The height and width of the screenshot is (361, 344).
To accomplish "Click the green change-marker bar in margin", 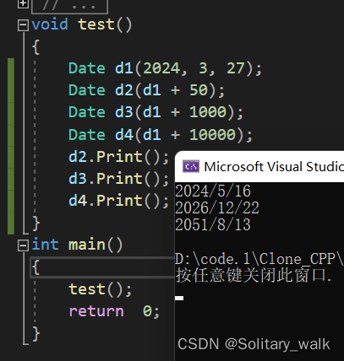I will [x=11, y=146].
